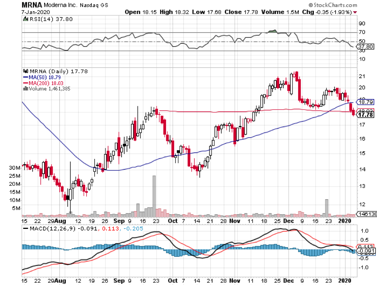Screen dimensions: 377x285
Task: Select the MA(50) 18.79 legend text
Action: click(45, 77)
